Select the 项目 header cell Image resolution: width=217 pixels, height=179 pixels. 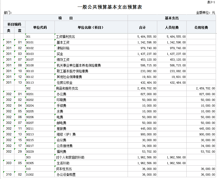click(x=66, y=18)
